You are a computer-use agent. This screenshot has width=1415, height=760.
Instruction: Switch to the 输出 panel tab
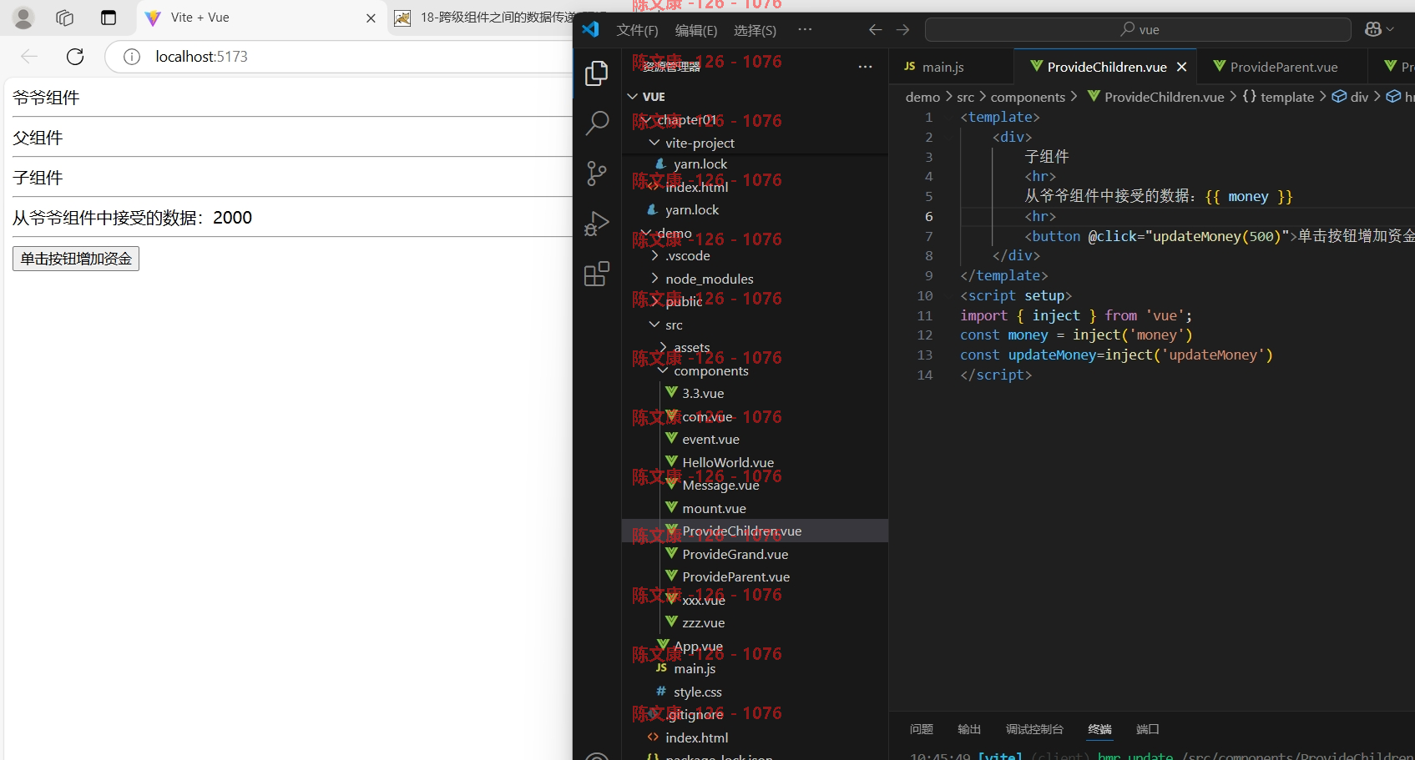pyautogui.click(x=969, y=729)
